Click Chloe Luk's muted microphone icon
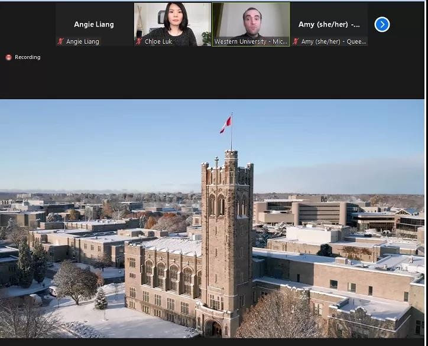Image resolution: width=428 pixels, height=346 pixels. coord(139,41)
